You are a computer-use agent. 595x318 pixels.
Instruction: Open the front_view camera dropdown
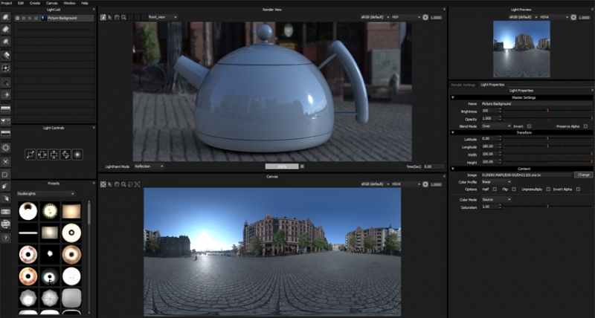point(162,17)
